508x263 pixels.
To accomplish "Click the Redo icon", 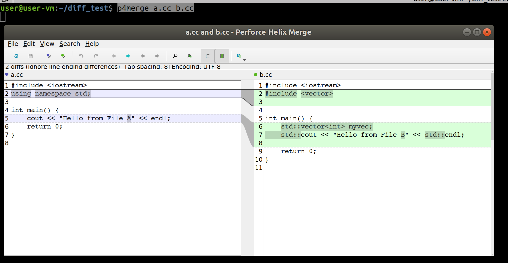I will pos(96,56).
